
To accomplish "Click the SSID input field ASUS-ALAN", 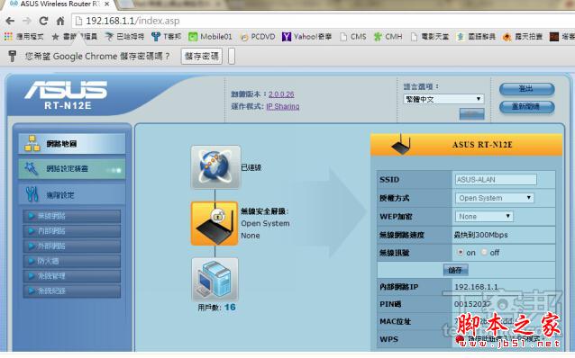I will (x=496, y=179).
